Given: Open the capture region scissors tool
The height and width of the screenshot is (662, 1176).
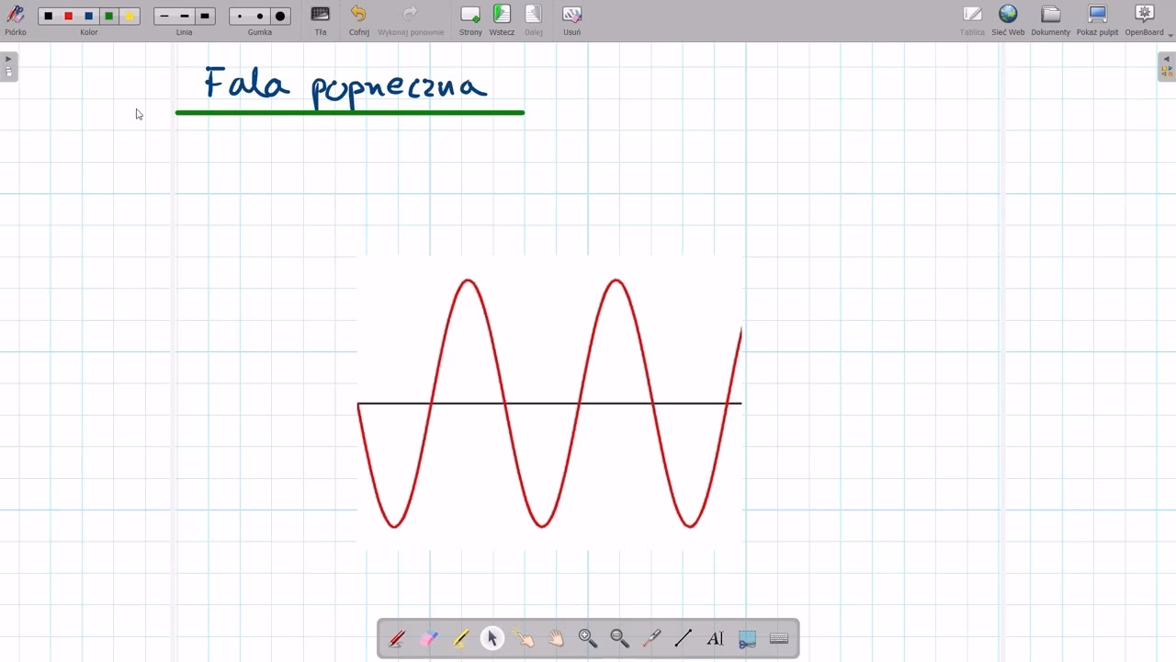Looking at the screenshot, I should pos(747,638).
